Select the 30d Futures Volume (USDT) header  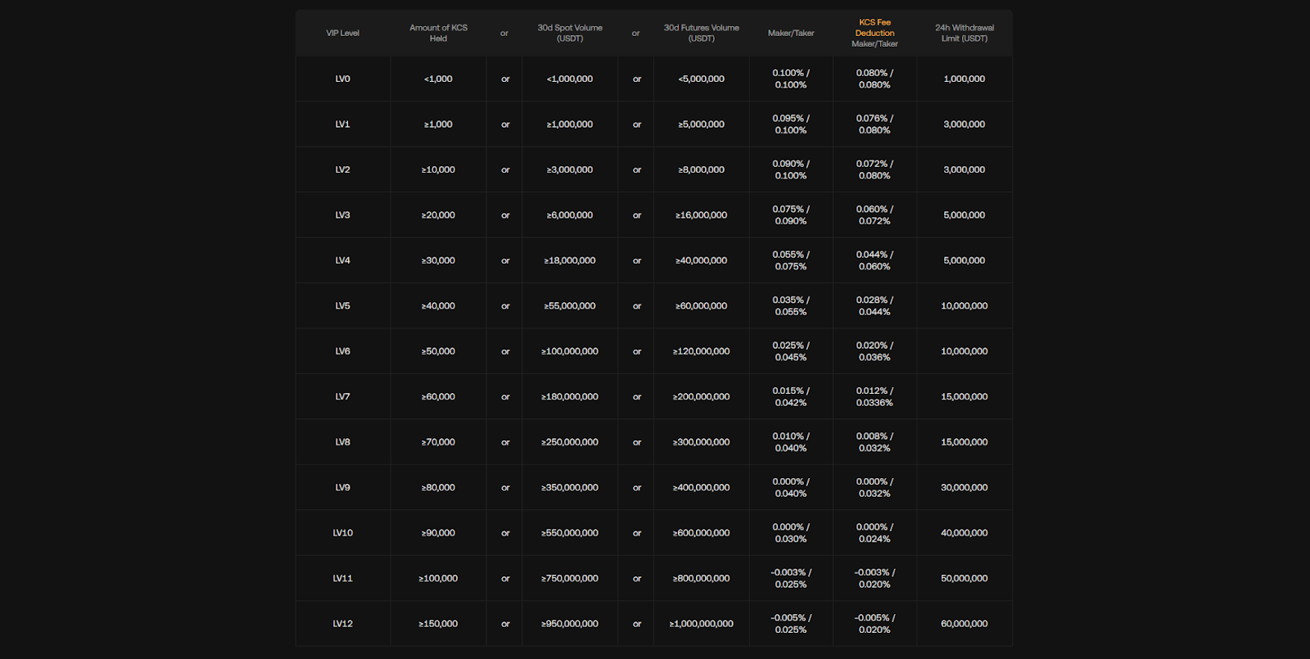point(701,34)
